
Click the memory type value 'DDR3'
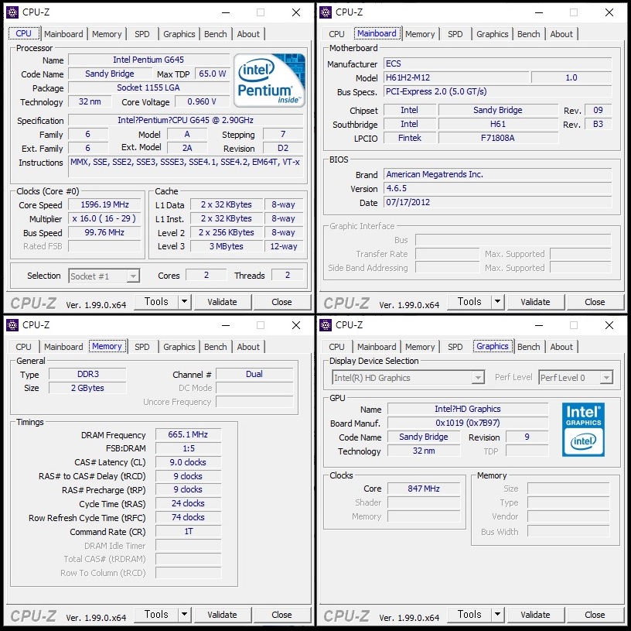(87, 374)
